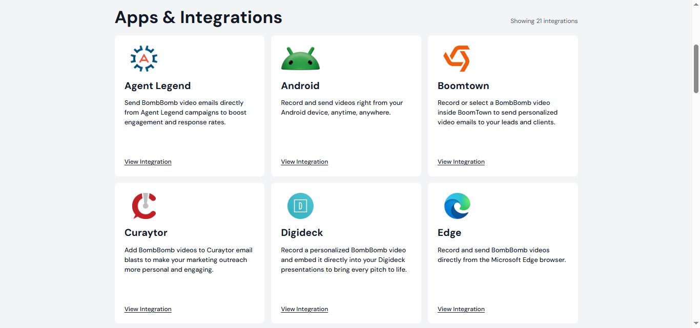
Task: Click the Curaytor description paragraph
Action: [x=189, y=260]
